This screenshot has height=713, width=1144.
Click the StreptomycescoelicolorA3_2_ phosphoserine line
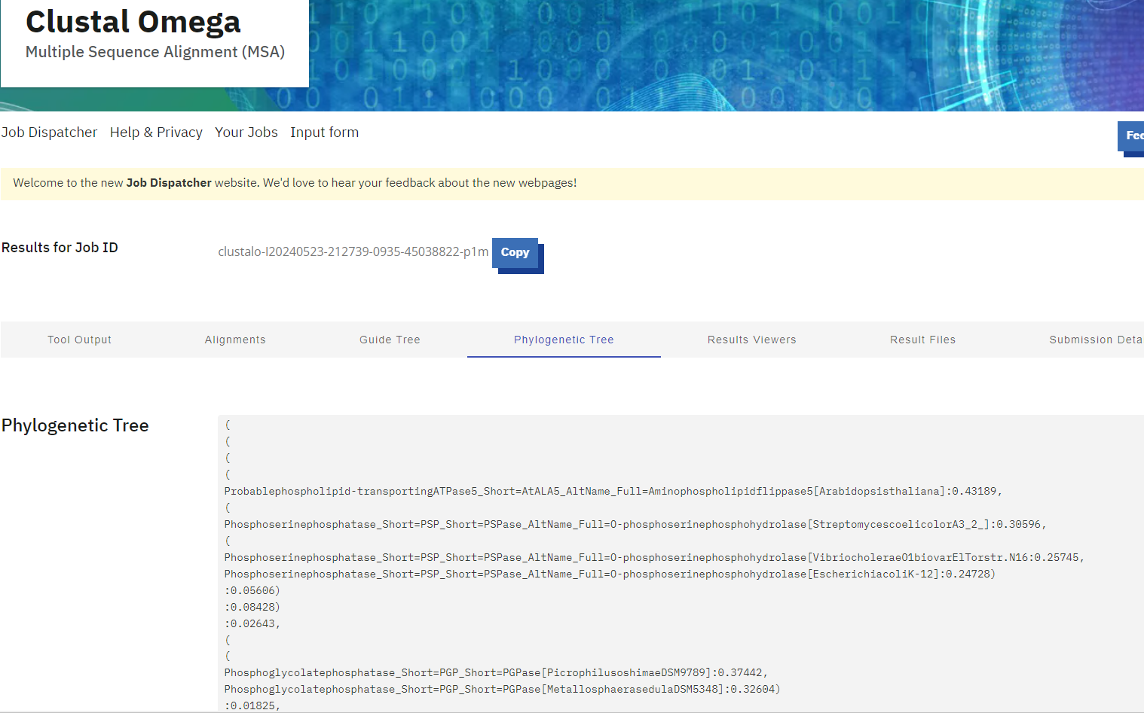pos(635,525)
